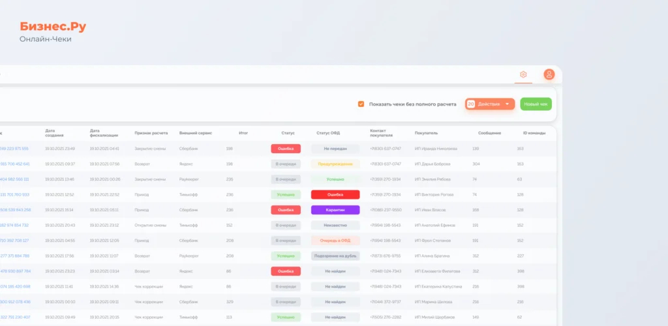Click phone number +7(086) 237-9550

click(386, 210)
